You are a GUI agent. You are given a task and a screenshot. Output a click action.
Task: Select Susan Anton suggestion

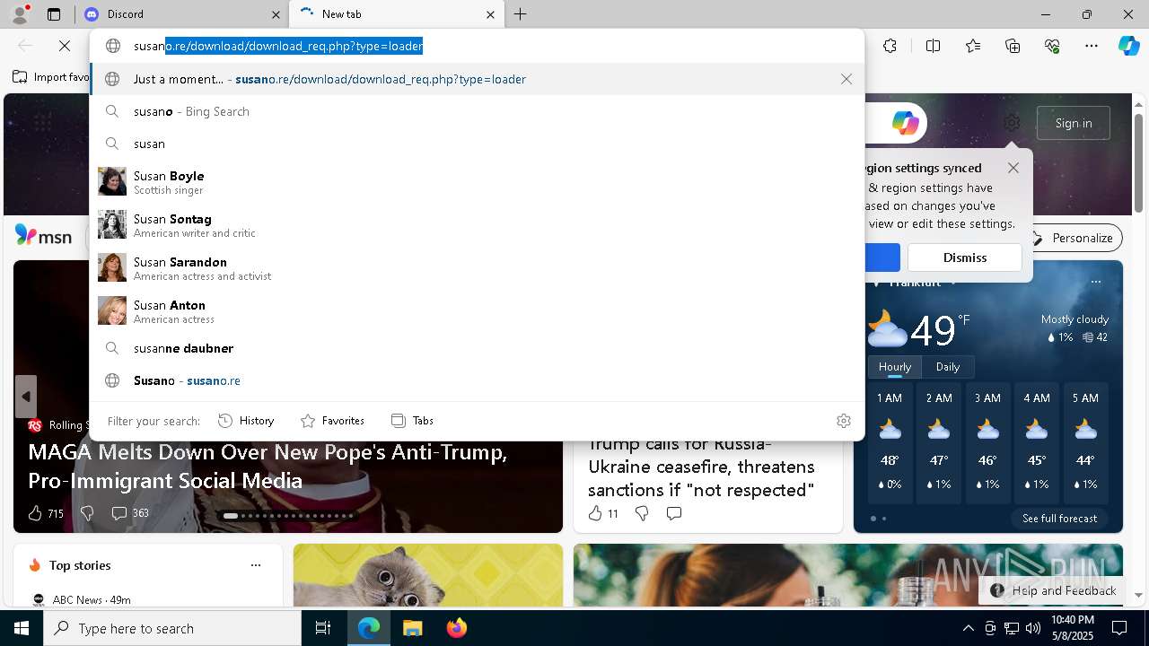[477, 311]
